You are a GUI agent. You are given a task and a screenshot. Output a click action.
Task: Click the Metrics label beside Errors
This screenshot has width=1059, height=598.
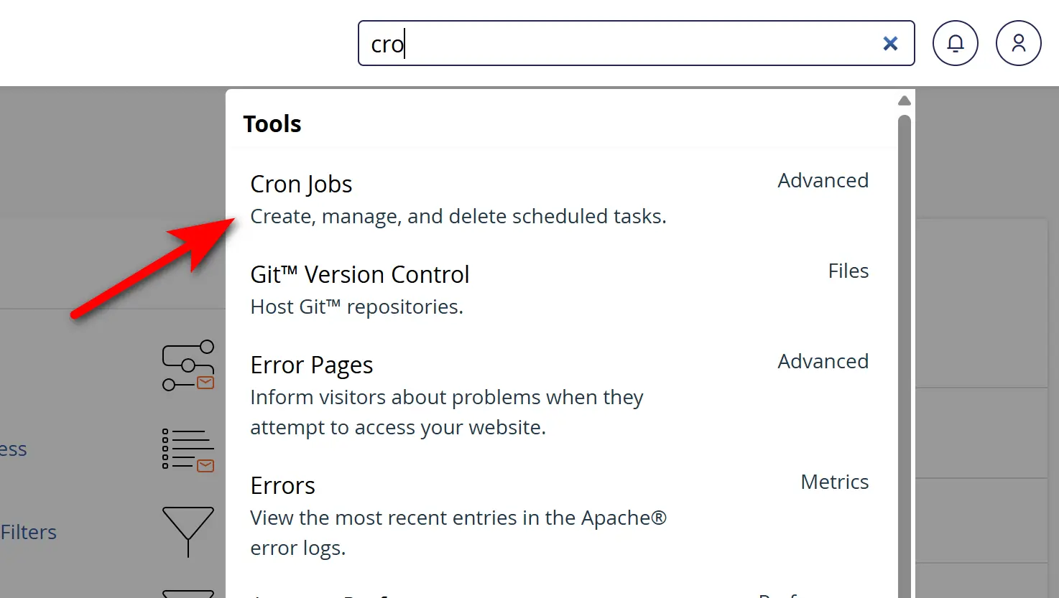coord(835,482)
